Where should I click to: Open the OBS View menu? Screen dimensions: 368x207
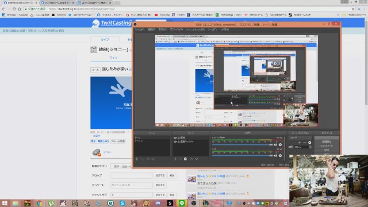tap(162, 29)
